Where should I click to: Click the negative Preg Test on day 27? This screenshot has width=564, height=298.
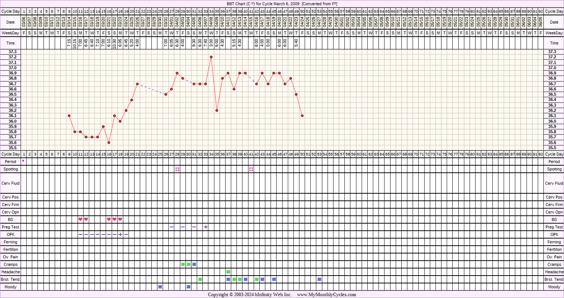[172, 227]
